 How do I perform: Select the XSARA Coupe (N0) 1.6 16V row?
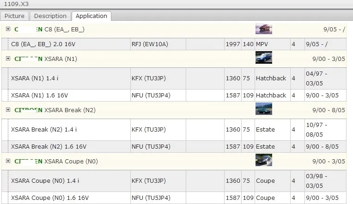click(174, 198)
